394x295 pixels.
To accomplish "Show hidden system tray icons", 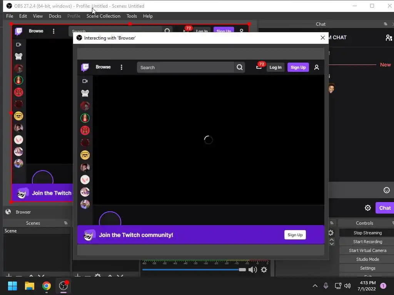I will point(315,286).
